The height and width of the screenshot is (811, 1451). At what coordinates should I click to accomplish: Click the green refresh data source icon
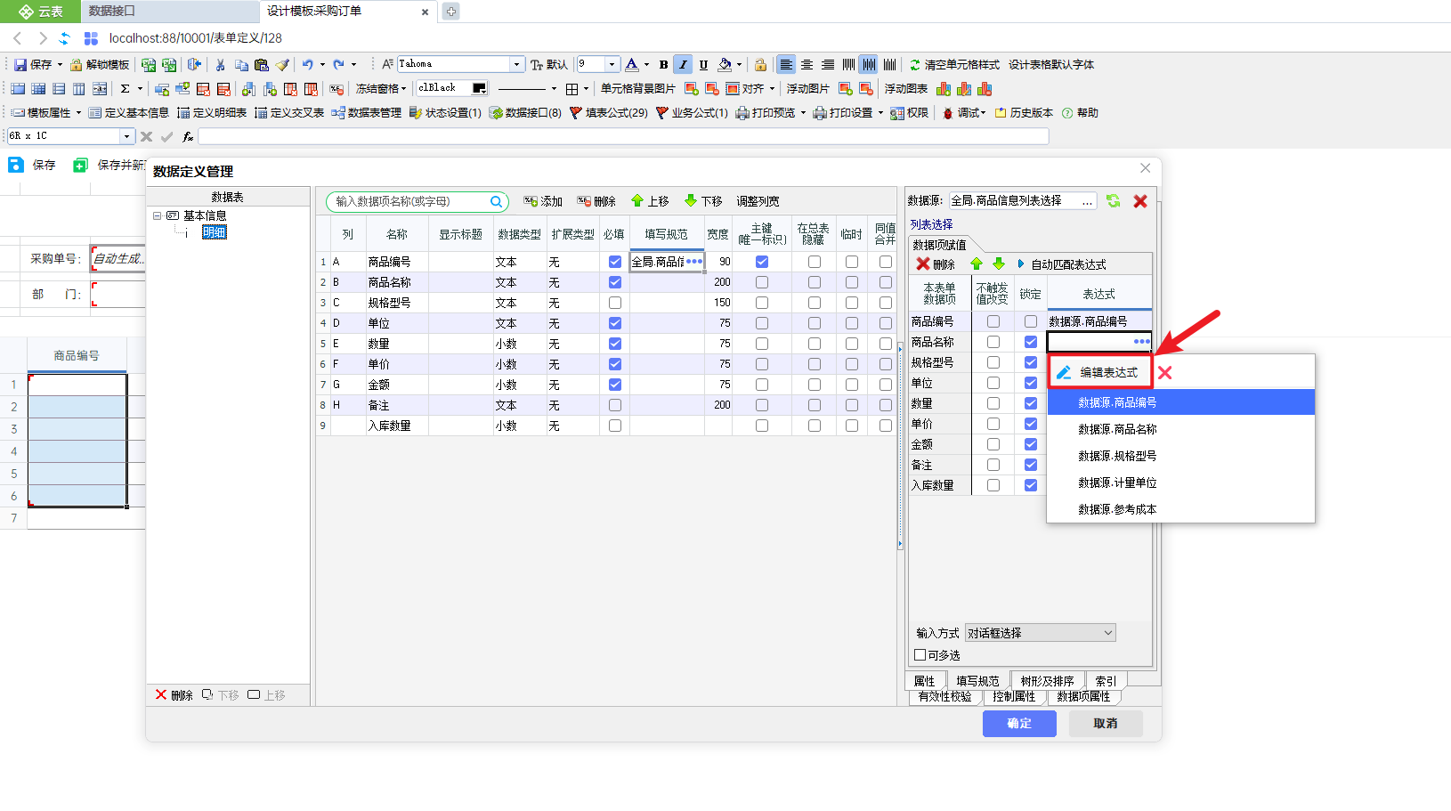[1113, 201]
